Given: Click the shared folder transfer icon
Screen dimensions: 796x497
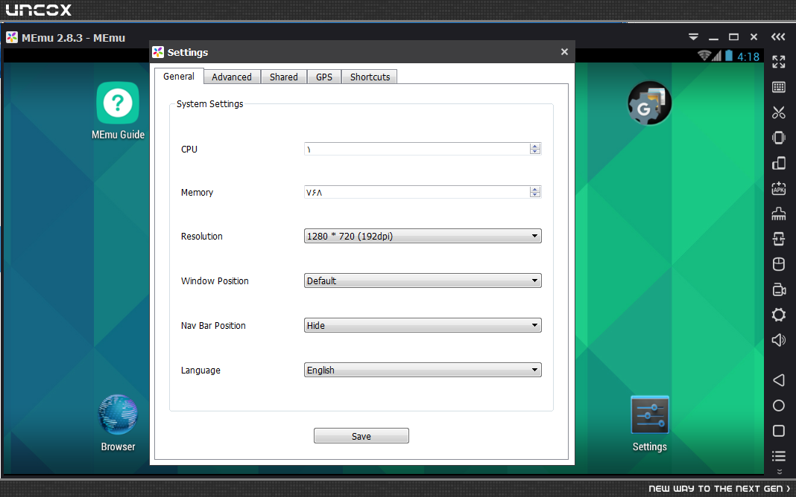Looking at the screenshot, I should coord(778,239).
